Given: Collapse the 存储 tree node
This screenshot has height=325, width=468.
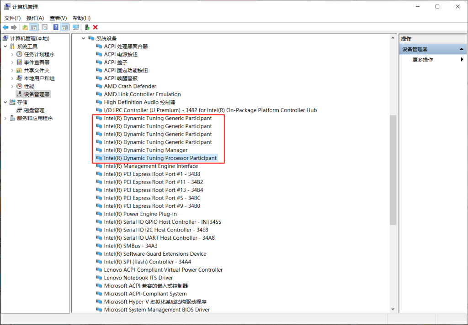Looking at the screenshot, I should click(x=5, y=103).
